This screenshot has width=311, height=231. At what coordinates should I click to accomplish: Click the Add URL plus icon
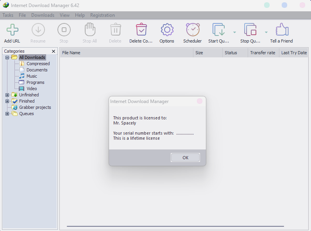(12, 30)
